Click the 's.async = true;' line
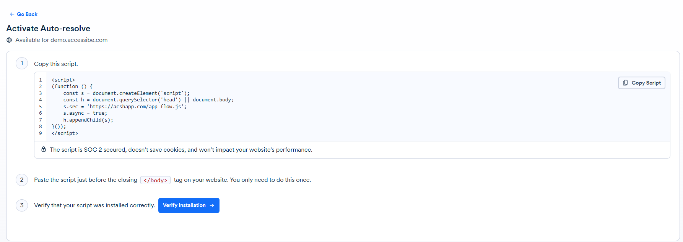 click(85, 113)
